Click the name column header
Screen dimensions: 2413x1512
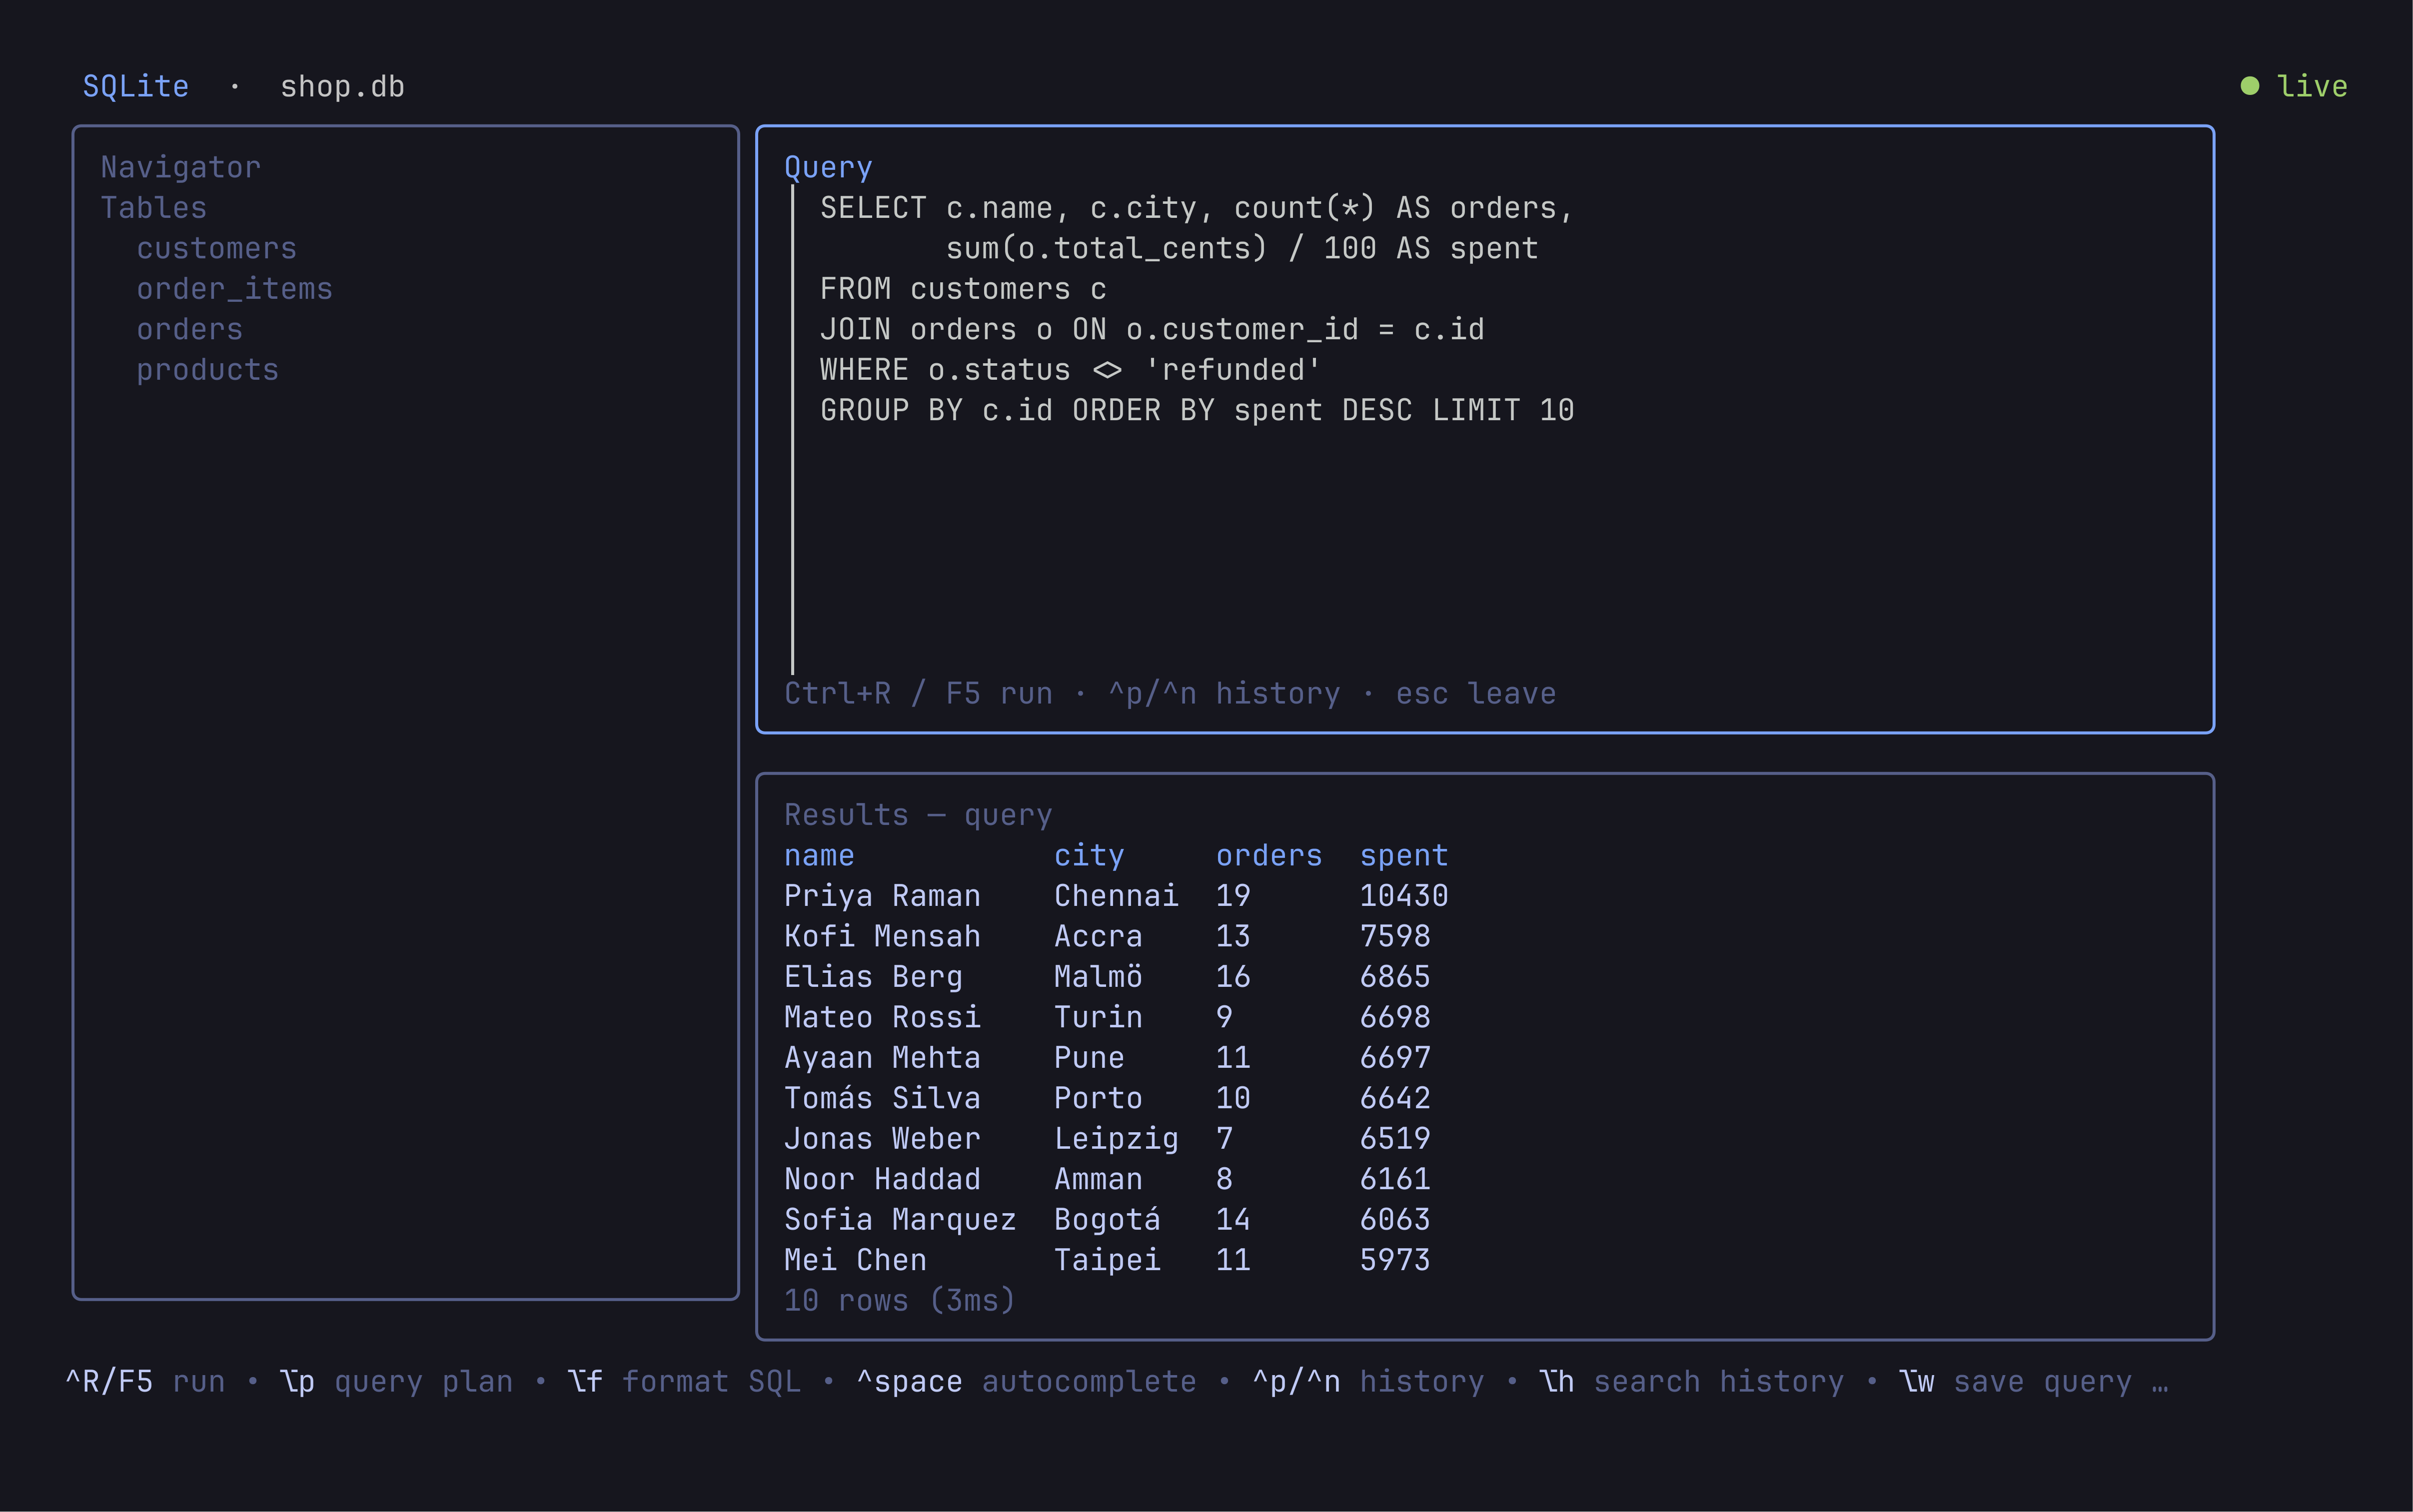819,856
